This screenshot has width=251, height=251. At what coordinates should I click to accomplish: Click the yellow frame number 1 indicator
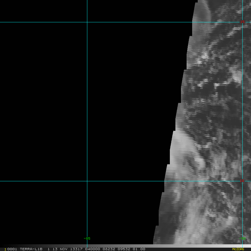click(x=5, y=249)
